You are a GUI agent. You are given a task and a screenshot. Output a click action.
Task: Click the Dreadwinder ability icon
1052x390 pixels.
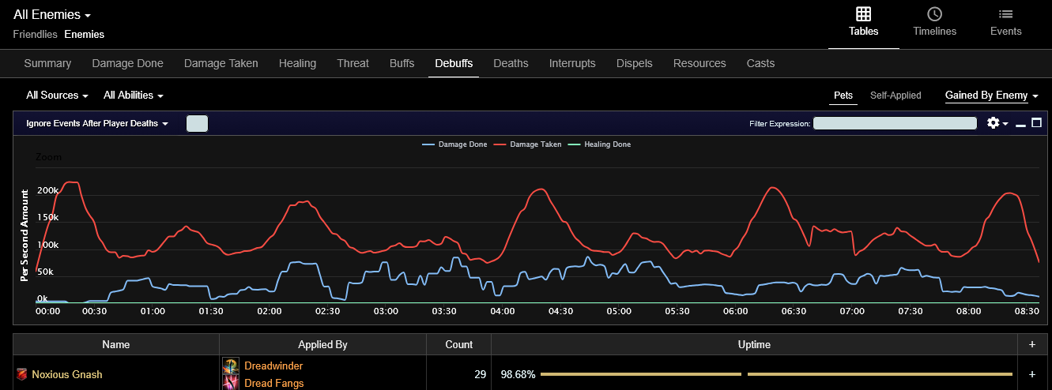tap(232, 366)
